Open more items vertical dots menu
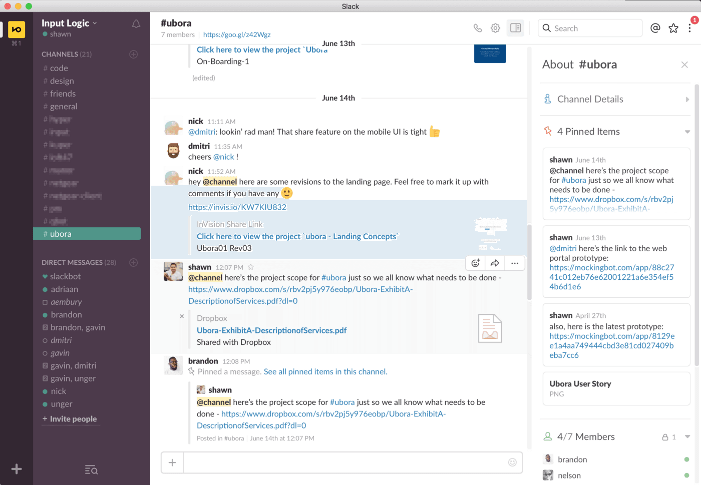The image size is (701, 485). coord(690,28)
